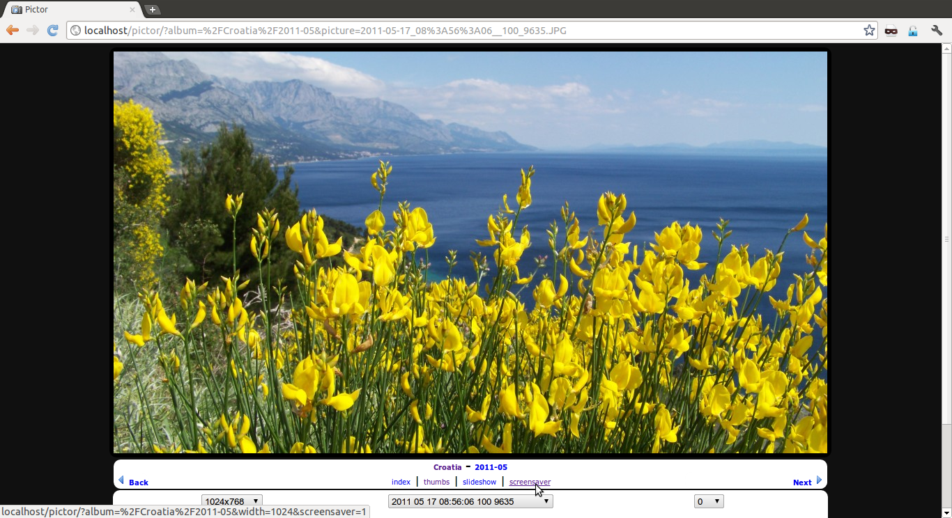Start the screensaver link

[x=530, y=482]
